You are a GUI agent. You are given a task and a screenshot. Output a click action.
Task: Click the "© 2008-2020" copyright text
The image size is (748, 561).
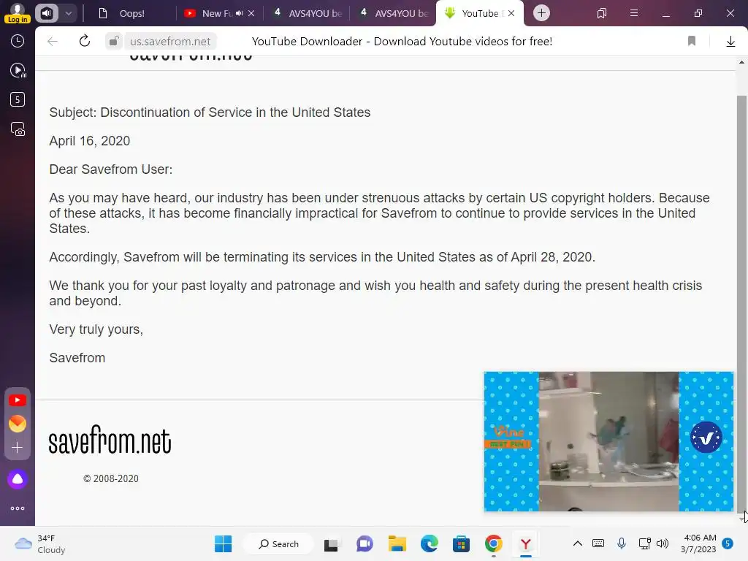[x=111, y=478]
